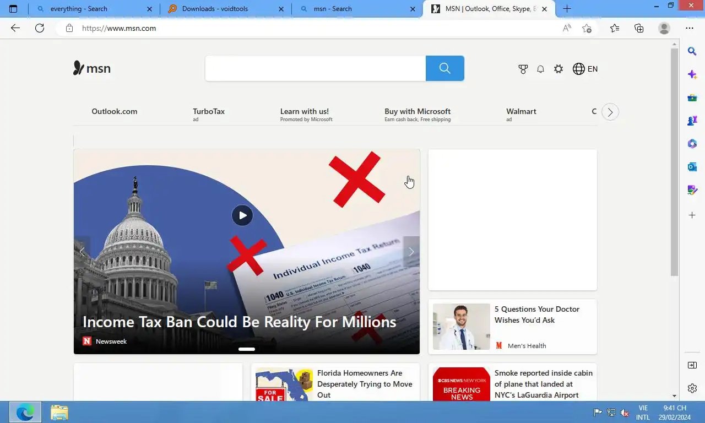705x423 pixels.
Task: Open the Collections icon
Action: (639, 28)
